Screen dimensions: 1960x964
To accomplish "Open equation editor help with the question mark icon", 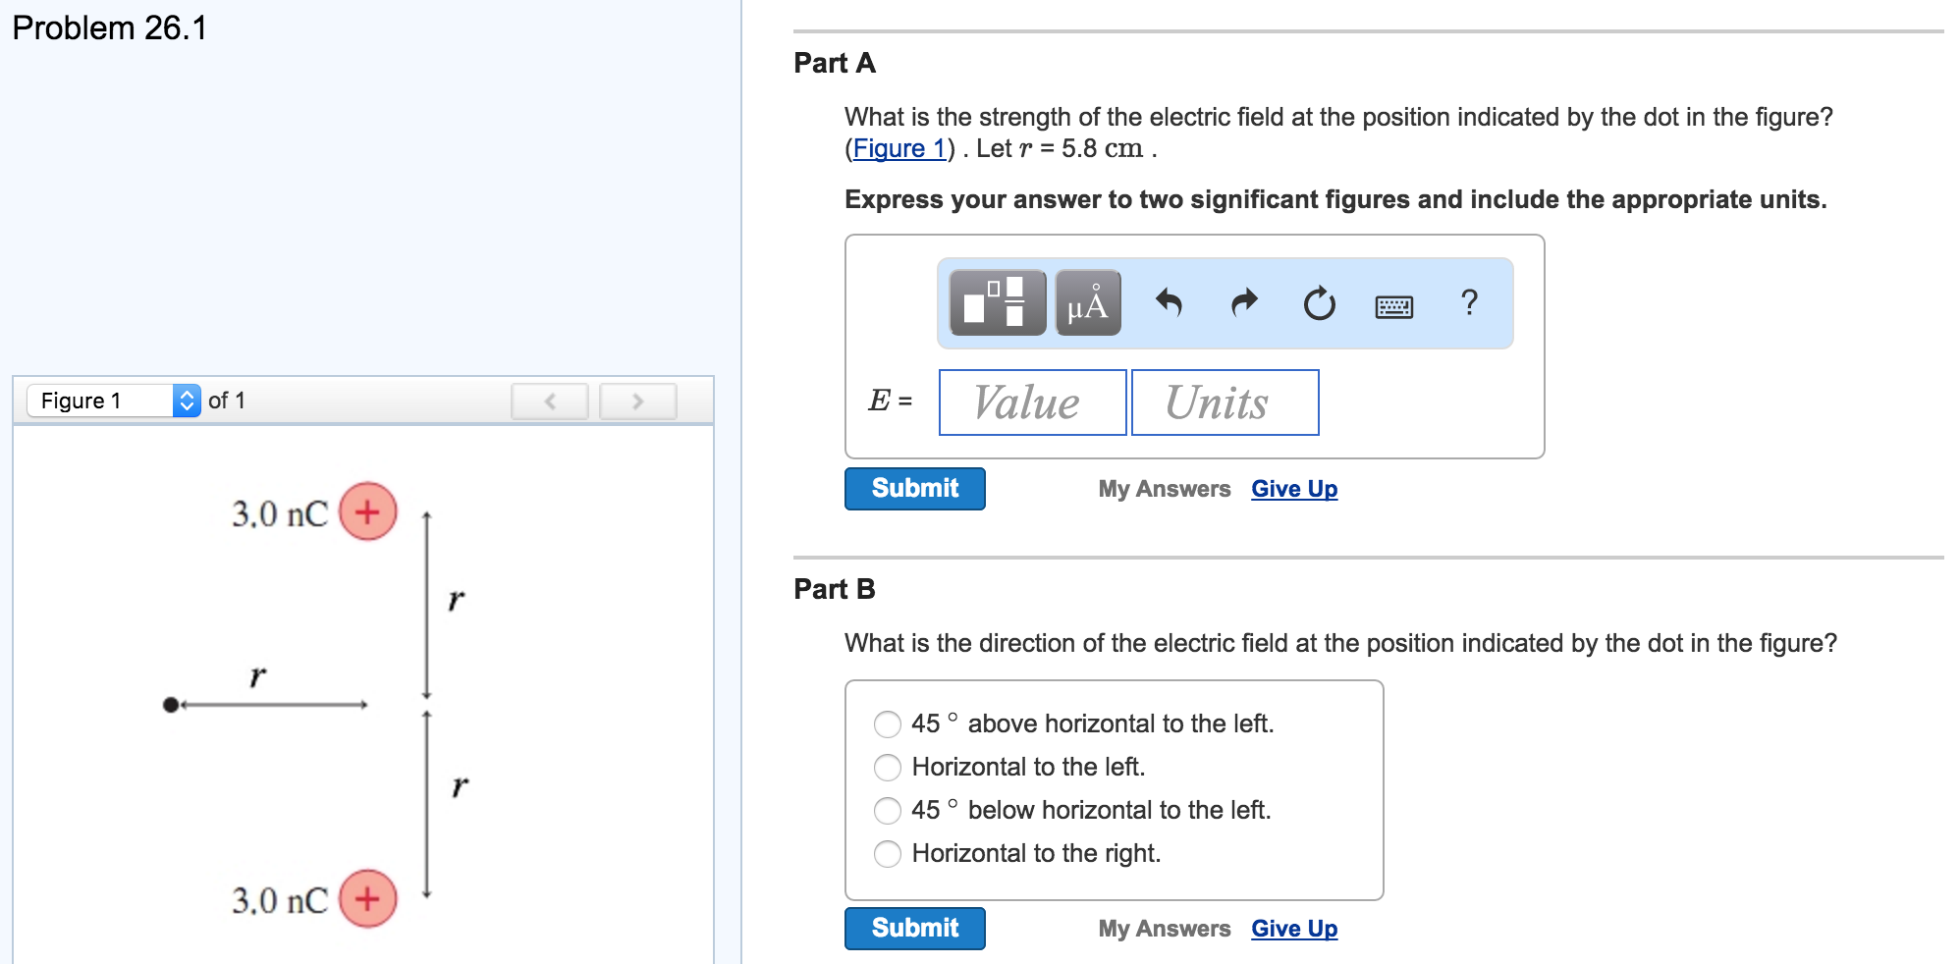I will click(x=1468, y=304).
